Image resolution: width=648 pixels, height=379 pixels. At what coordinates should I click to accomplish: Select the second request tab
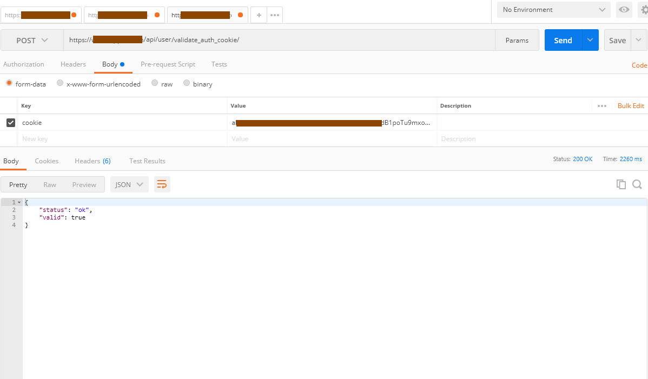pyautogui.click(x=124, y=15)
